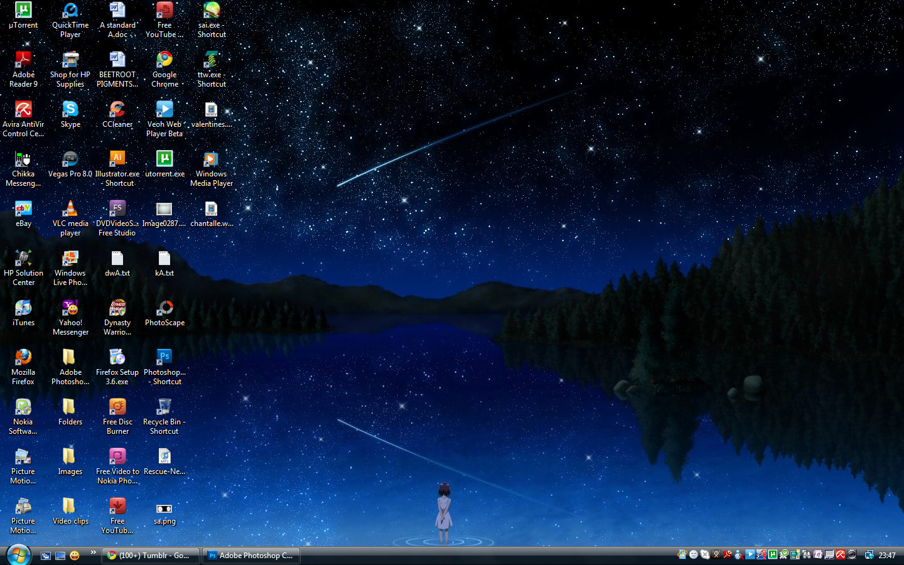The height and width of the screenshot is (565, 904).
Task: Open the Veoh Web Player Beta icon
Action: click(x=164, y=119)
